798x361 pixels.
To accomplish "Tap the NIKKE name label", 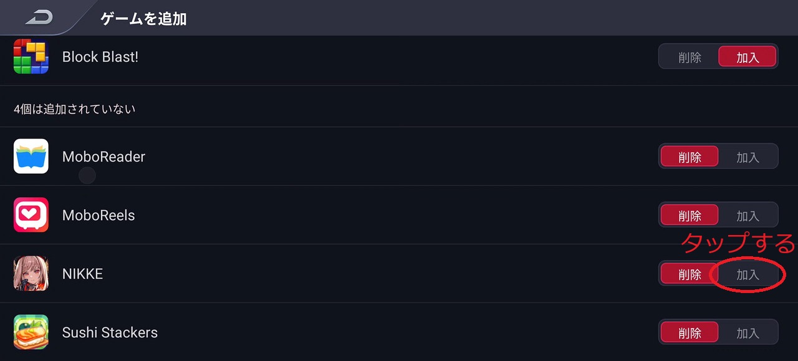I will click(x=82, y=274).
